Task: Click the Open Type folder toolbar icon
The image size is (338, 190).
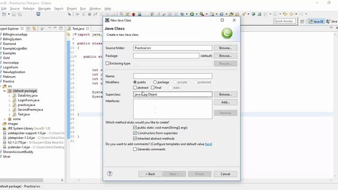Action: [x=231, y=14]
